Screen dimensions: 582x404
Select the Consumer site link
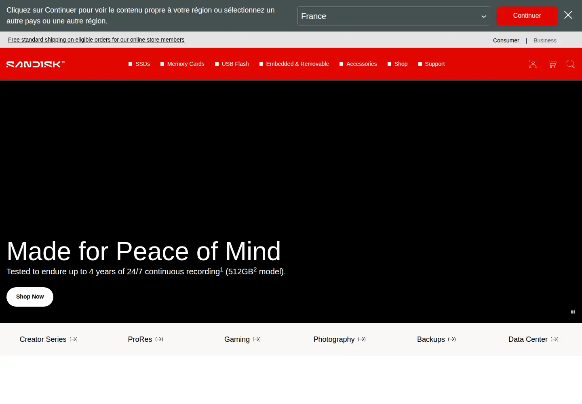pyautogui.click(x=506, y=40)
